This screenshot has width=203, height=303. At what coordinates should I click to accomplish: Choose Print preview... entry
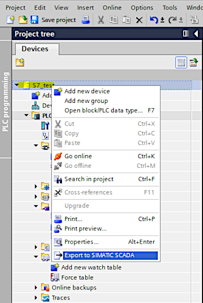(106, 229)
